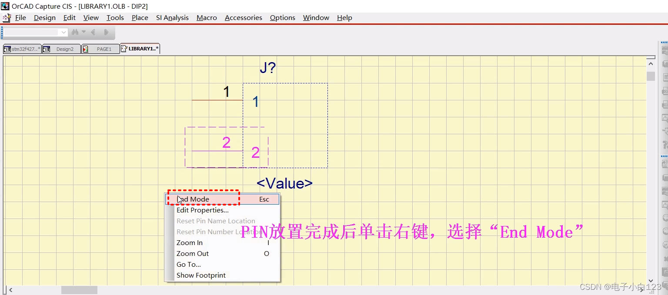The image size is (668, 295).
Task: Click the find-previous back arrow icon
Action: click(93, 31)
